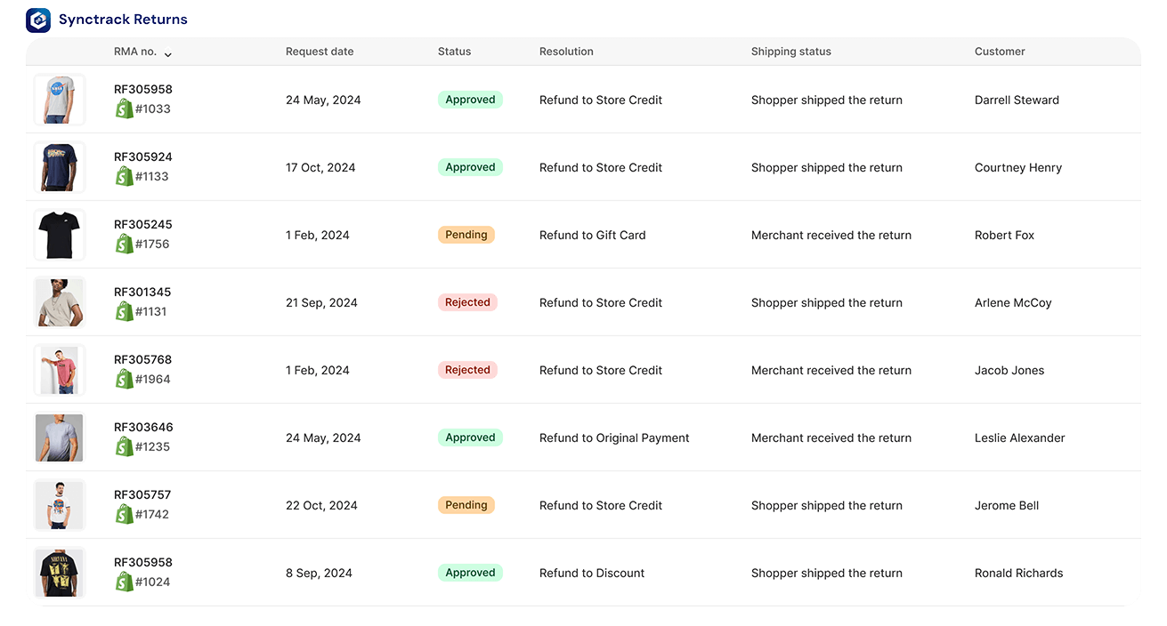This screenshot has width=1167, height=626.
Task: Click the Shopify icon beside order #1235
Action: click(x=125, y=446)
